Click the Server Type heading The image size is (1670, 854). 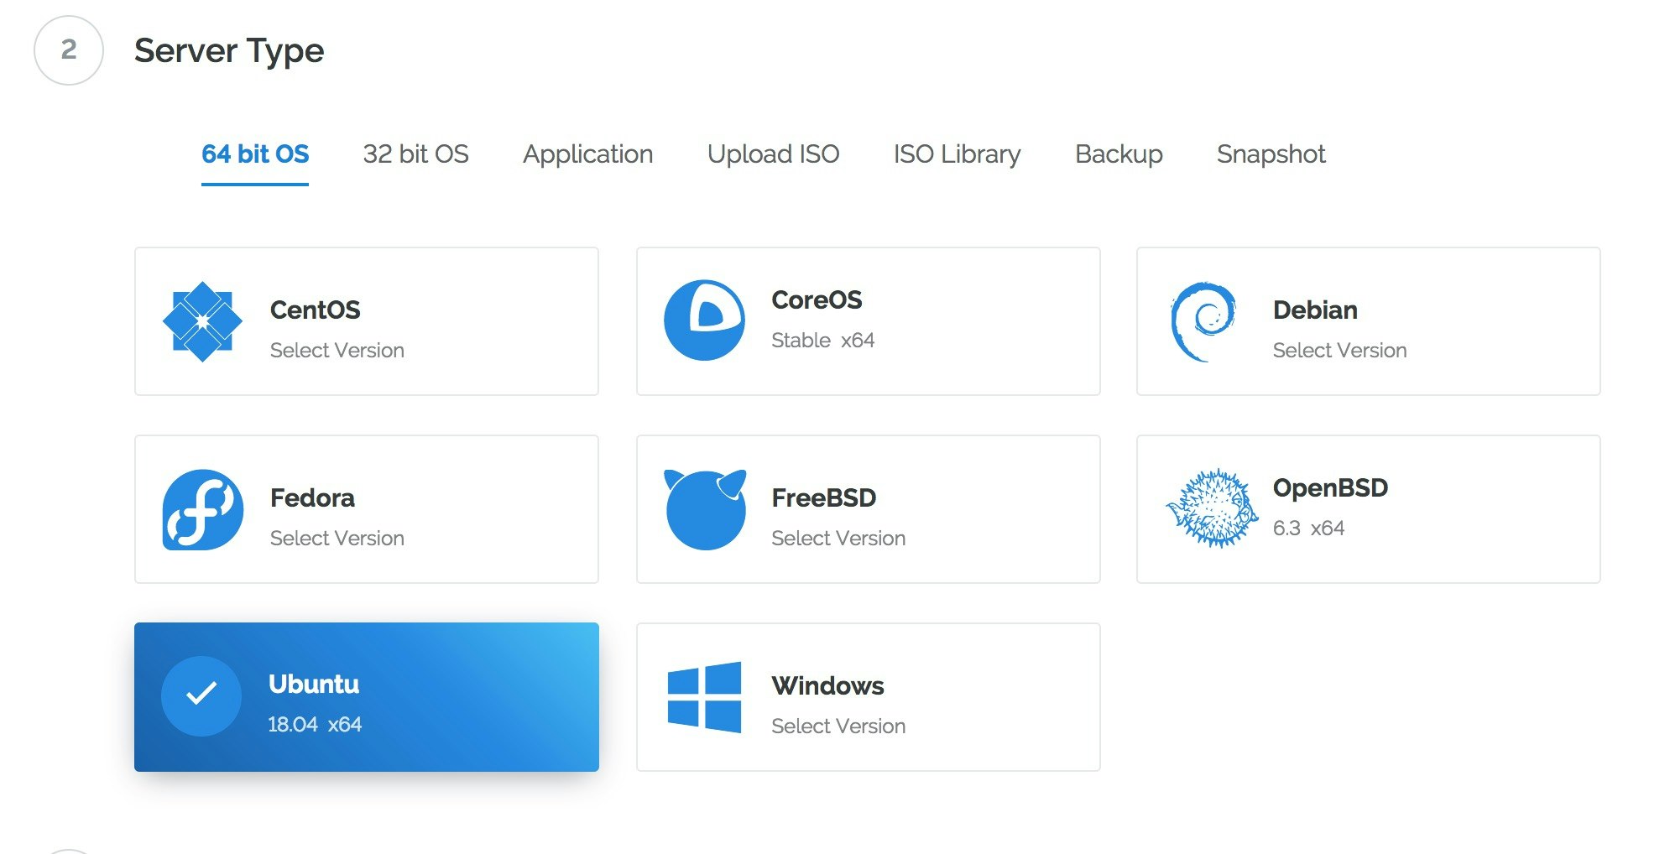(229, 51)
